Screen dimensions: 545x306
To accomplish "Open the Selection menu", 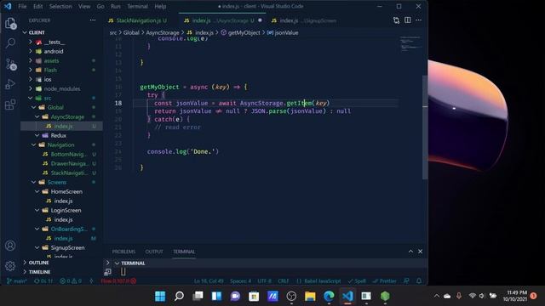I will (60, 6).
